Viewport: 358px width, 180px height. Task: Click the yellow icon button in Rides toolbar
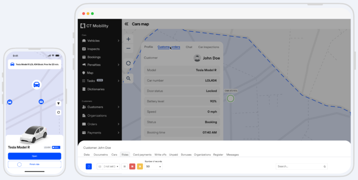click(x=140, y=167)
